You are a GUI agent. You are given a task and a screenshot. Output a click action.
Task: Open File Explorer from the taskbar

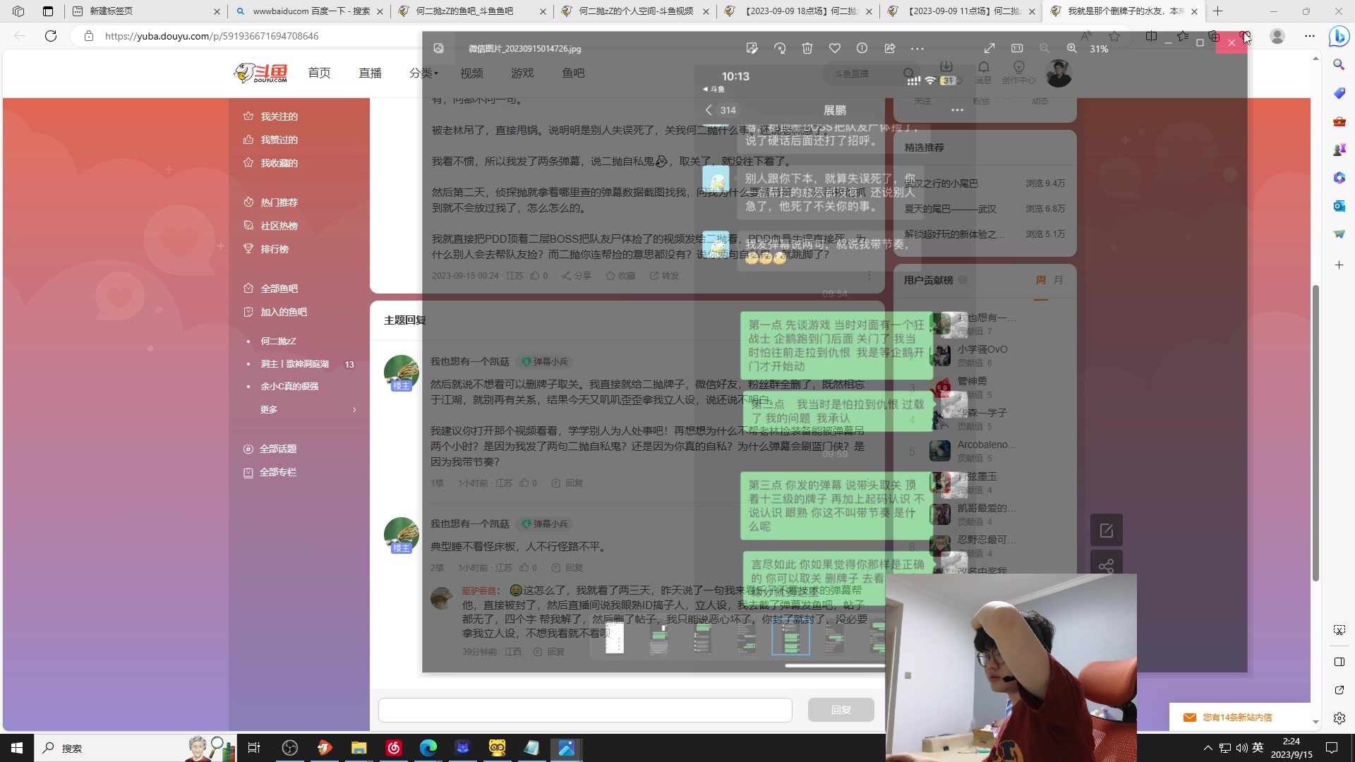point(359,748)
